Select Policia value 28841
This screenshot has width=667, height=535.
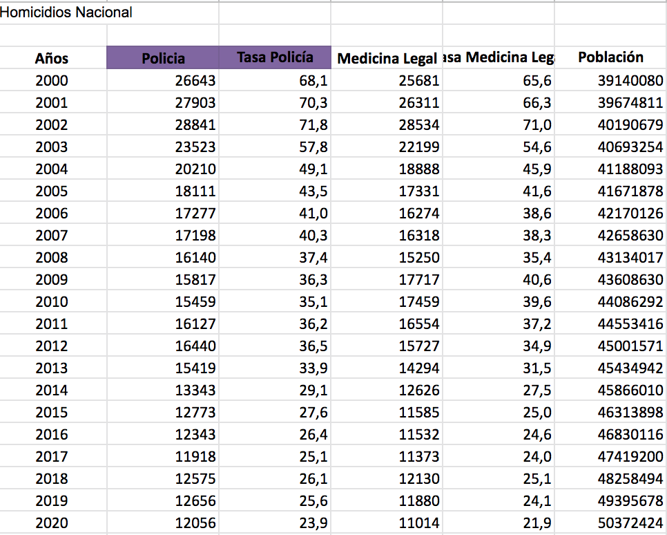[162, 125]
